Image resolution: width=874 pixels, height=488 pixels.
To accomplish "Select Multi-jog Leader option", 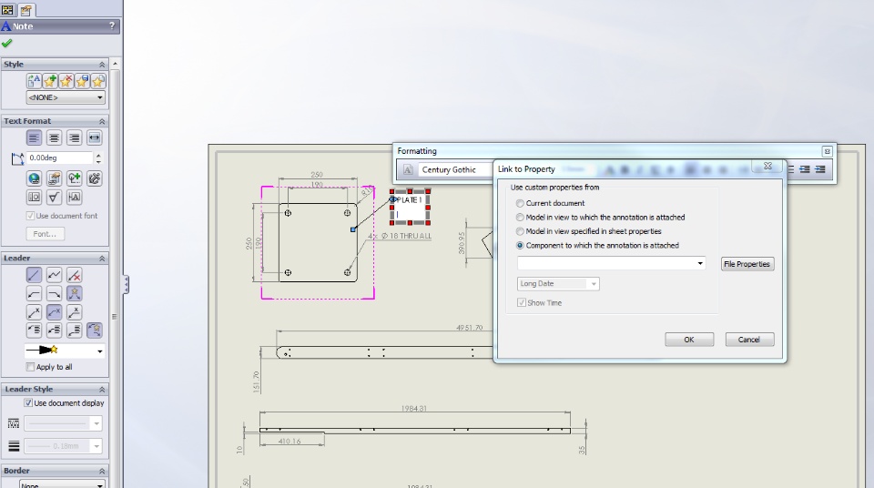I will tap(54, 275).
